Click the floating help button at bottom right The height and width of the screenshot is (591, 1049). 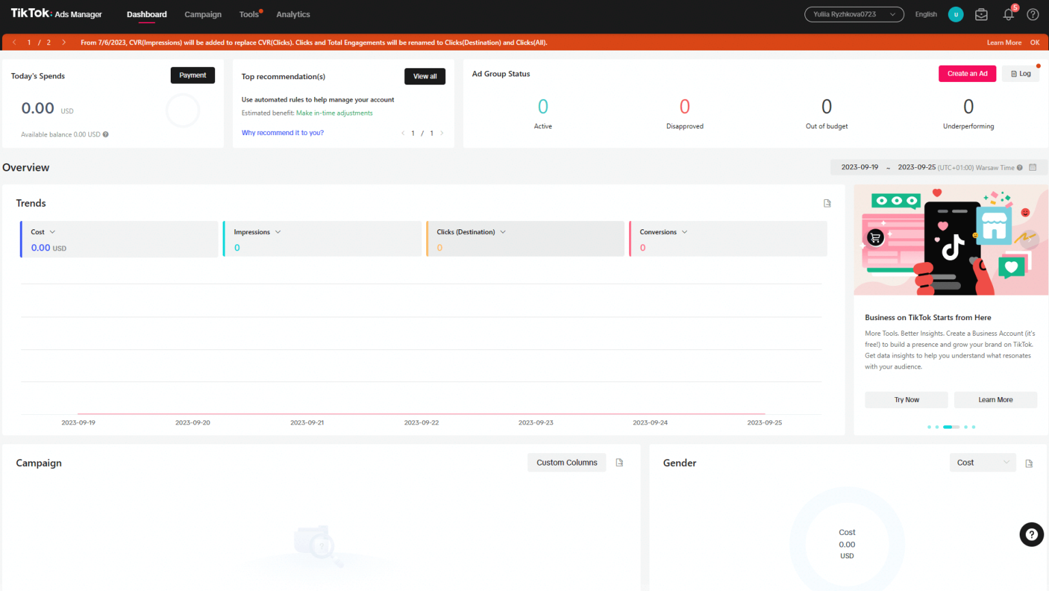pos(1031,534)
